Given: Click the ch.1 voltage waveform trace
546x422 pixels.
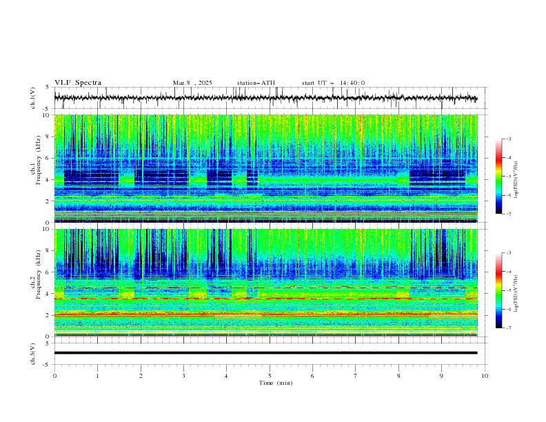Looking at the screenshot, I should click(x=265, y=98).
